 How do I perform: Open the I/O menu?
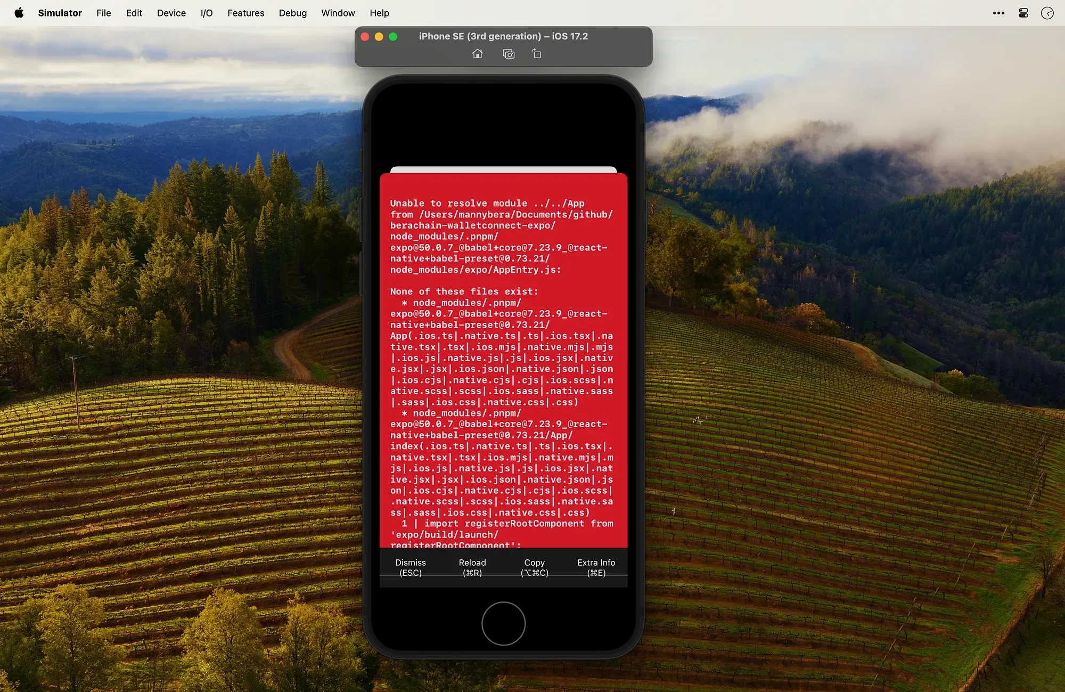point(207,13)
